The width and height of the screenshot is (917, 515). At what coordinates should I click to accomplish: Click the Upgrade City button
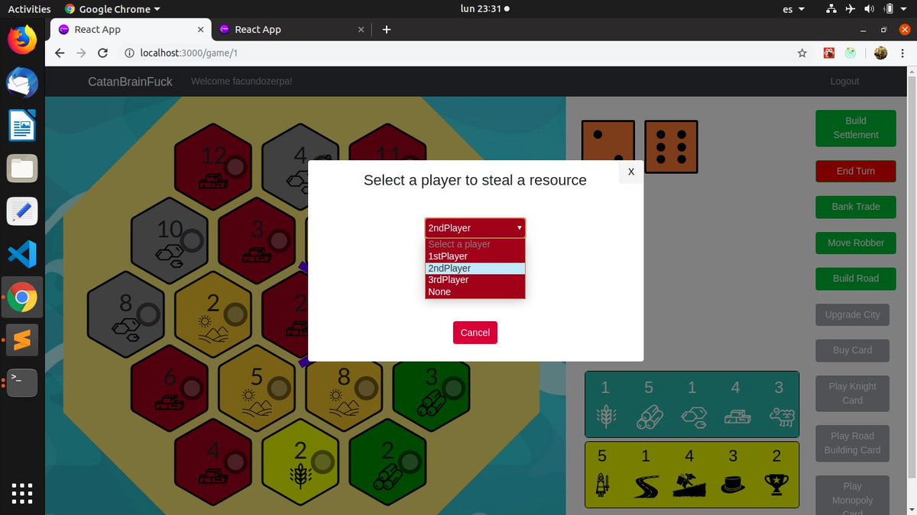853,314
